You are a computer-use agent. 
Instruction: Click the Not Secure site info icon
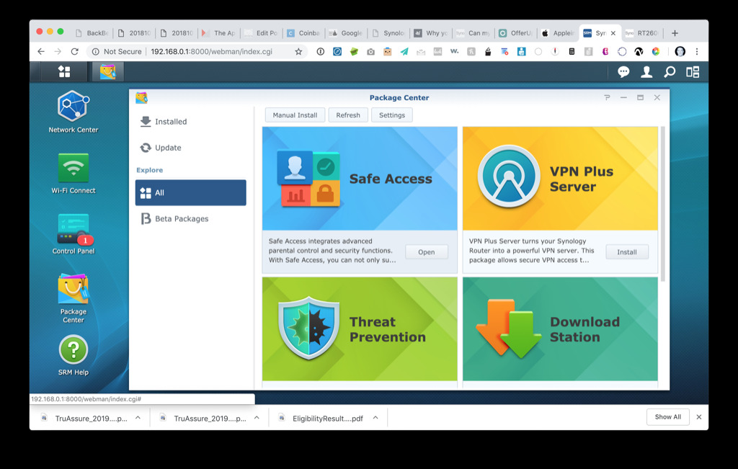tap(96, 51)
